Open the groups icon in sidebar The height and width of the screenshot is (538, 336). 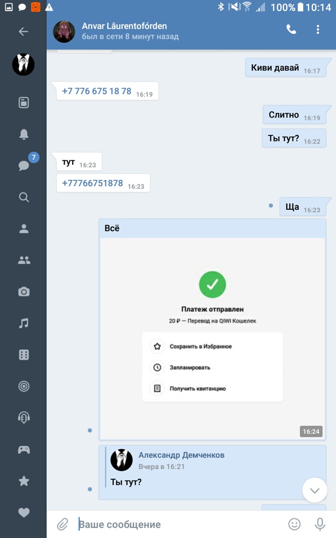23,260
